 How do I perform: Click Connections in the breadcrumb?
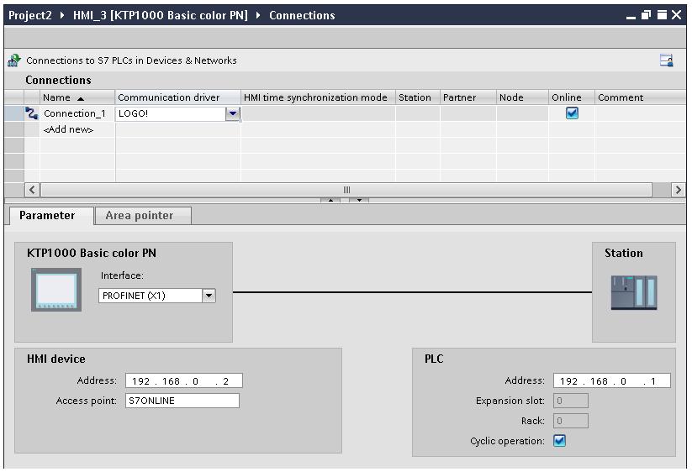point(303,15)
